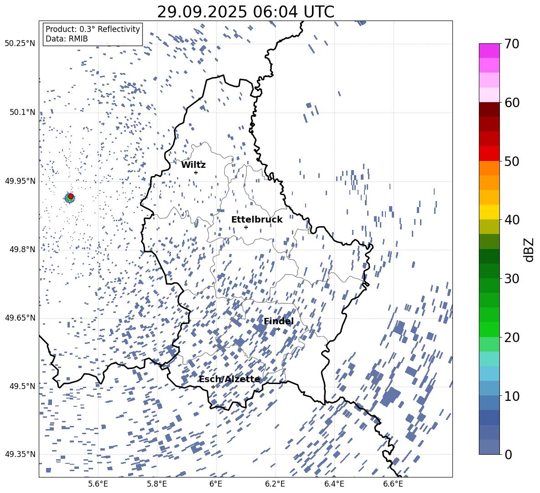Click the colorbar tick label 40
Screen dimensions: 540x493
(x=512, y=220)
